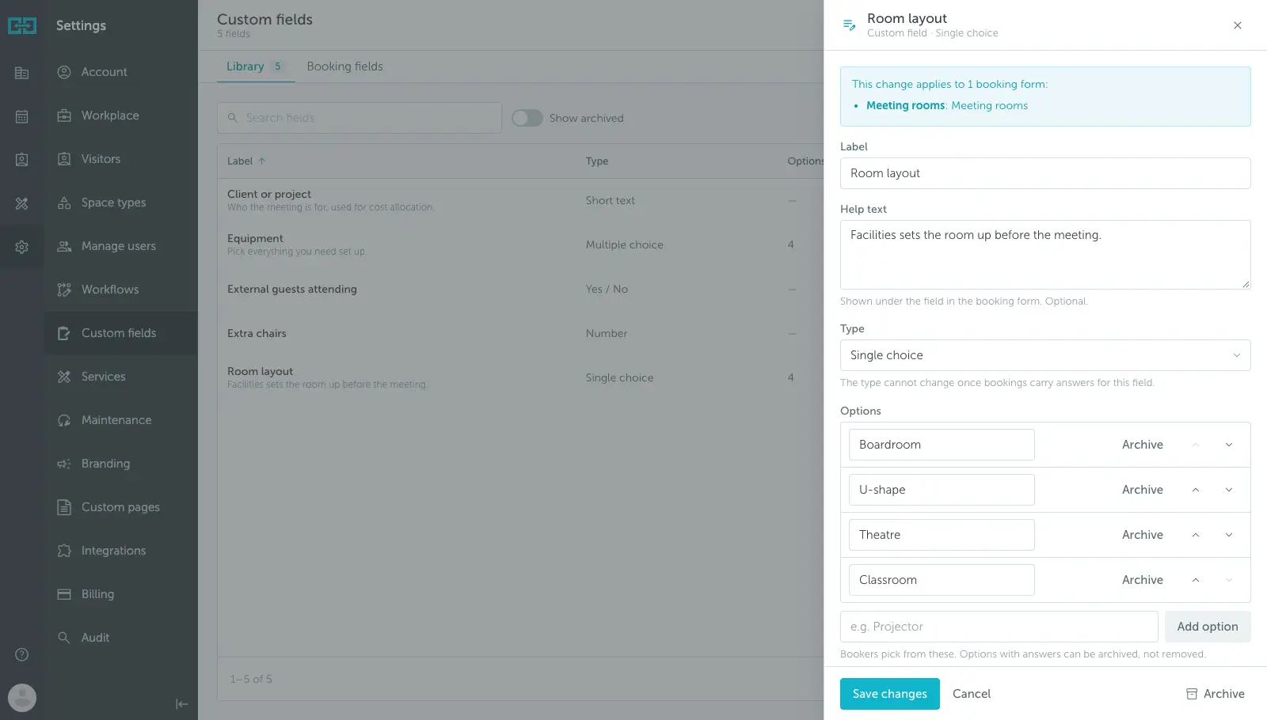Open Workplace settings
Viewport: 1267px width, 720px height.
(120, 116)
